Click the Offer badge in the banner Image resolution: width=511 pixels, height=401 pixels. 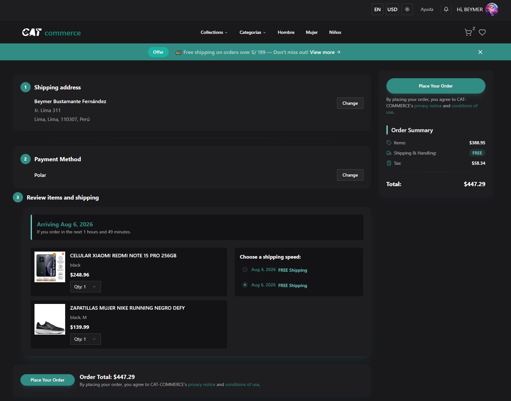point(158,52)
